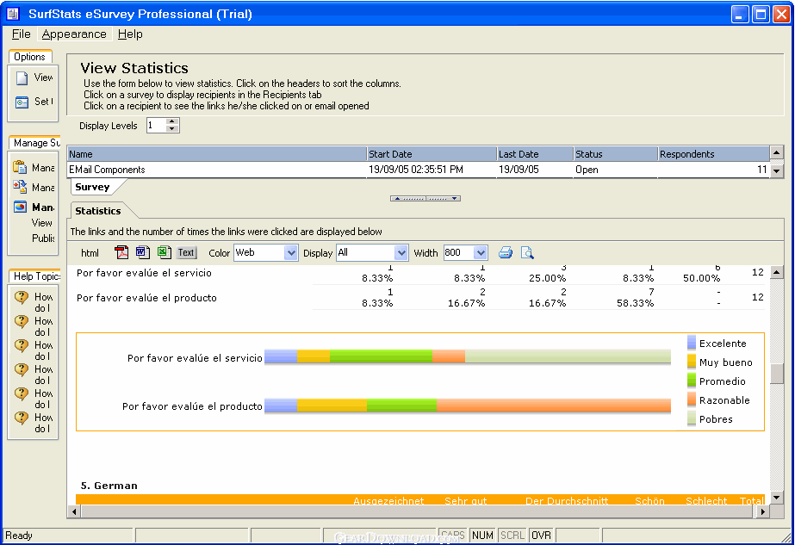This screenshot has height=545, width=795.
Task: Switch output to Text format
Action: (186, 252)
